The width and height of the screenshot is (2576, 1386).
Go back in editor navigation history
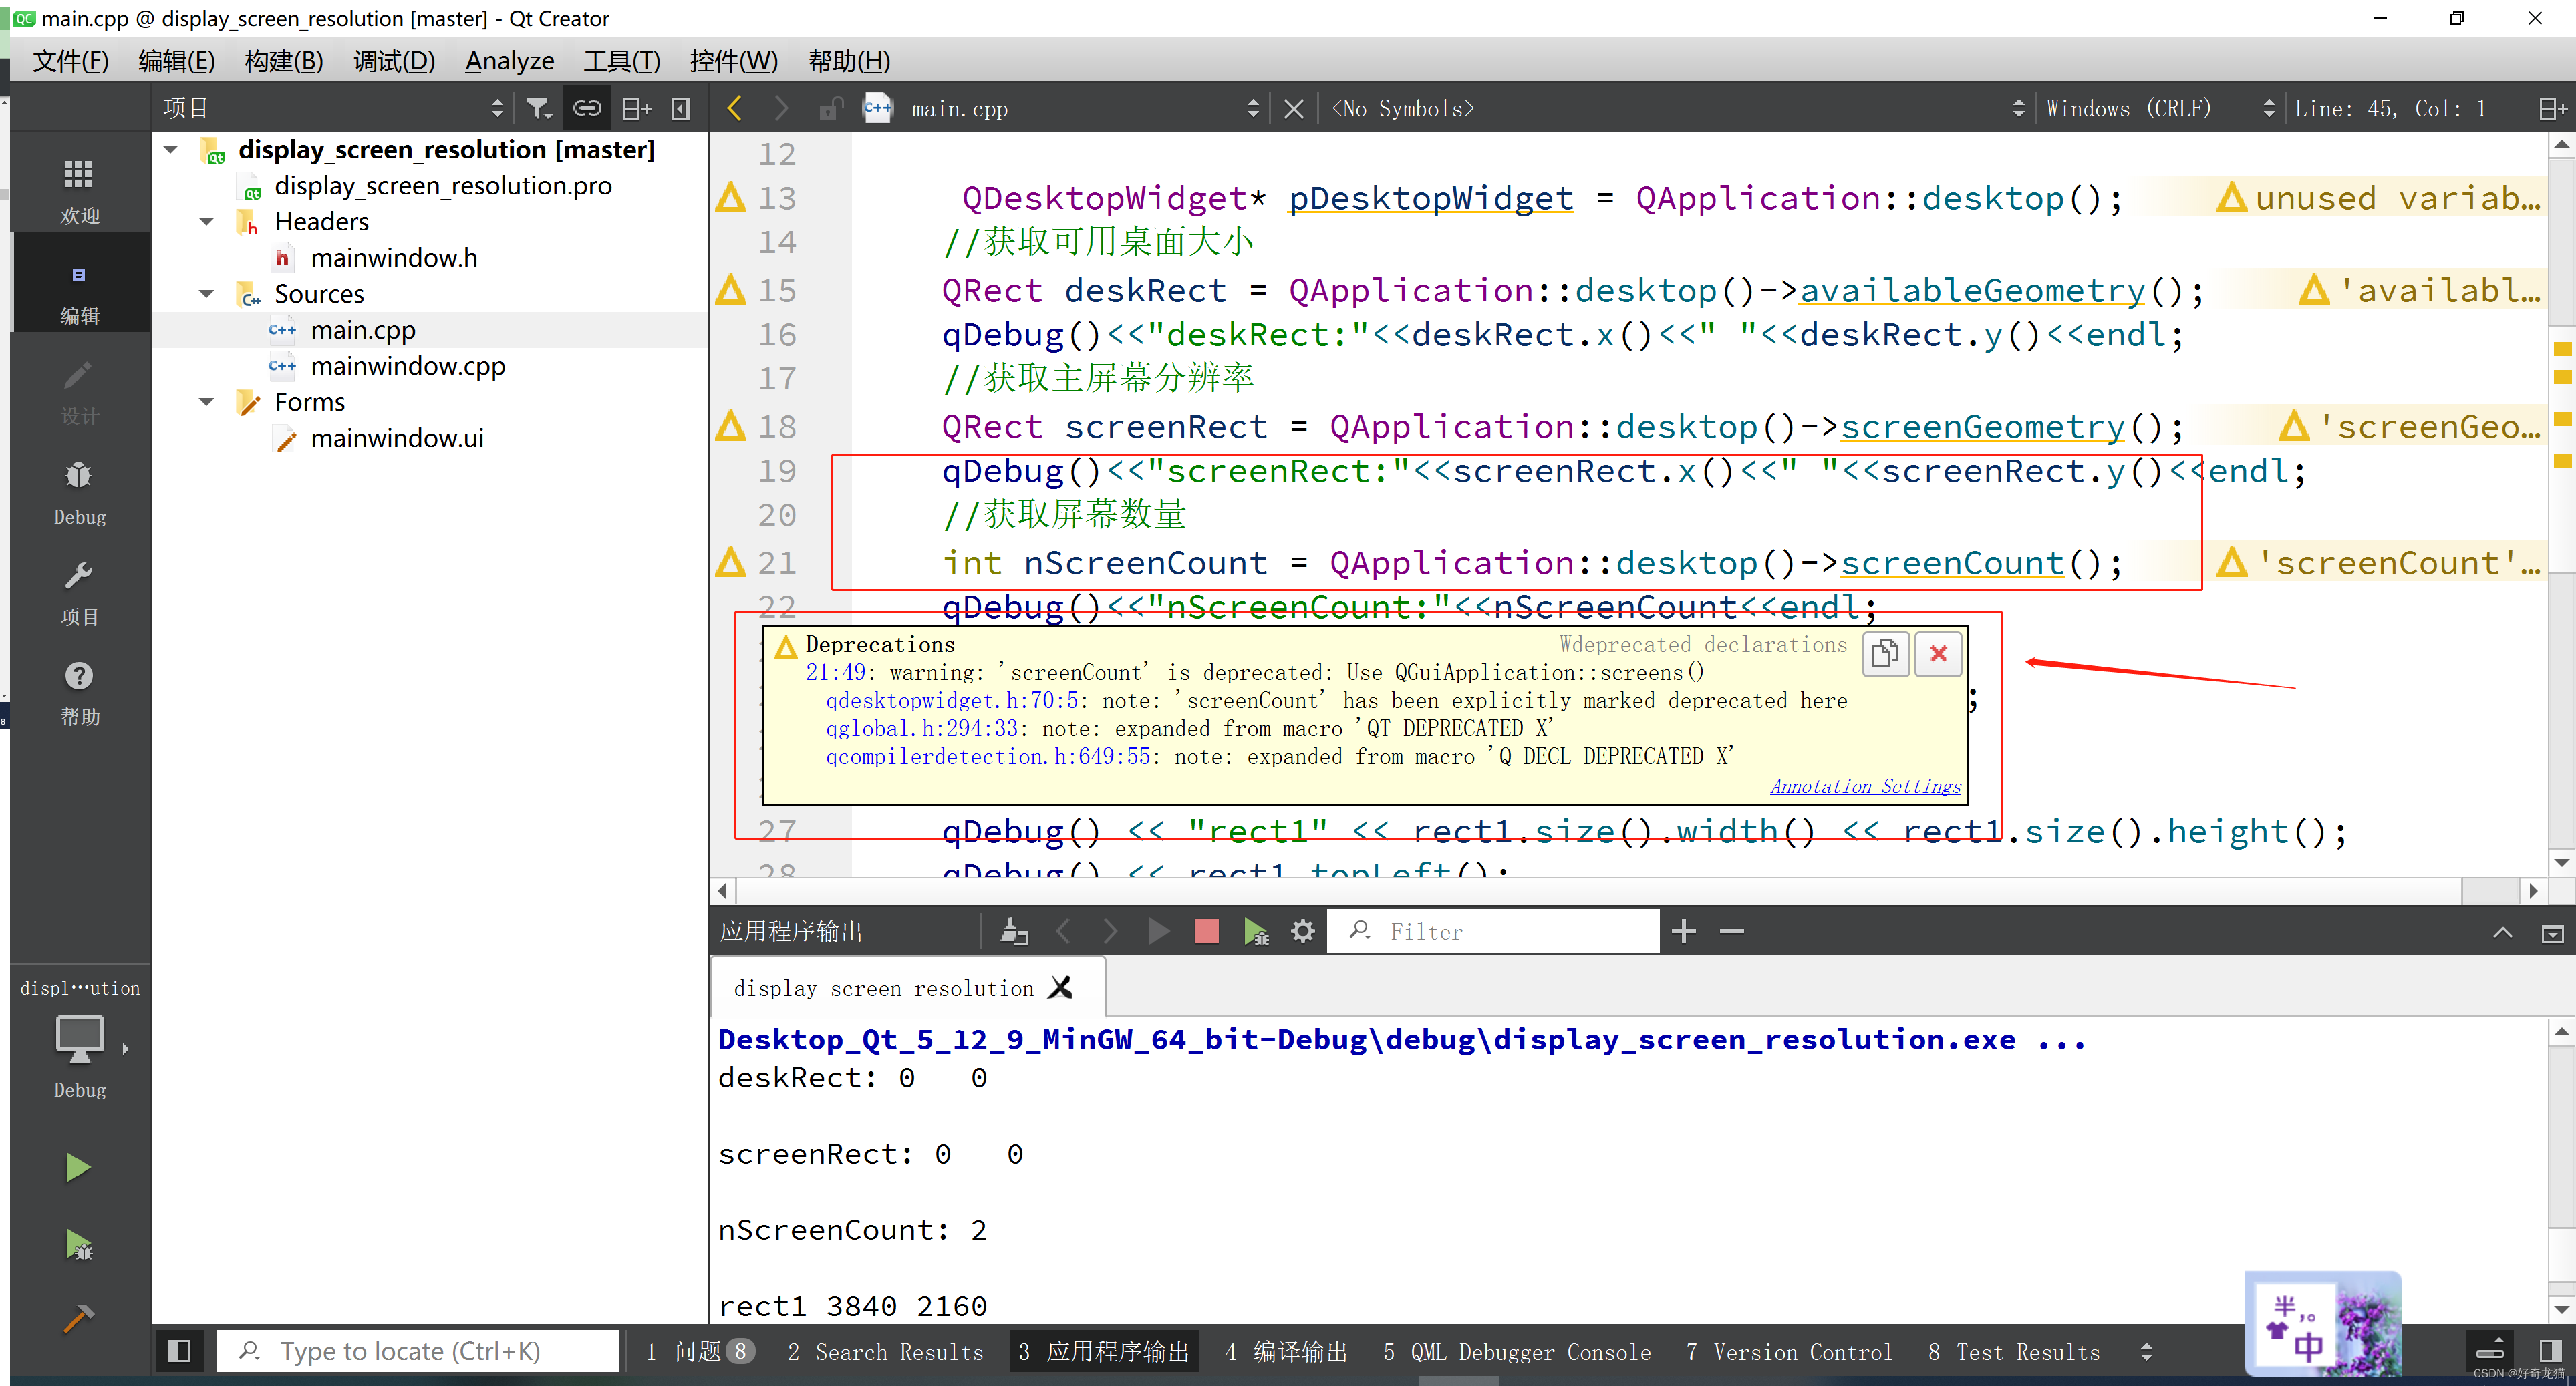click(x=735, y=108)
